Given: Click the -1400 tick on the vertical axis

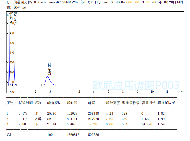Looking at the screenshot, I should point(11,33).
